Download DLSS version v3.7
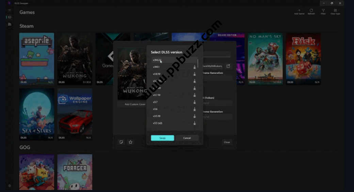The height and width of the screenshot is (192, 354). [194, 102]
